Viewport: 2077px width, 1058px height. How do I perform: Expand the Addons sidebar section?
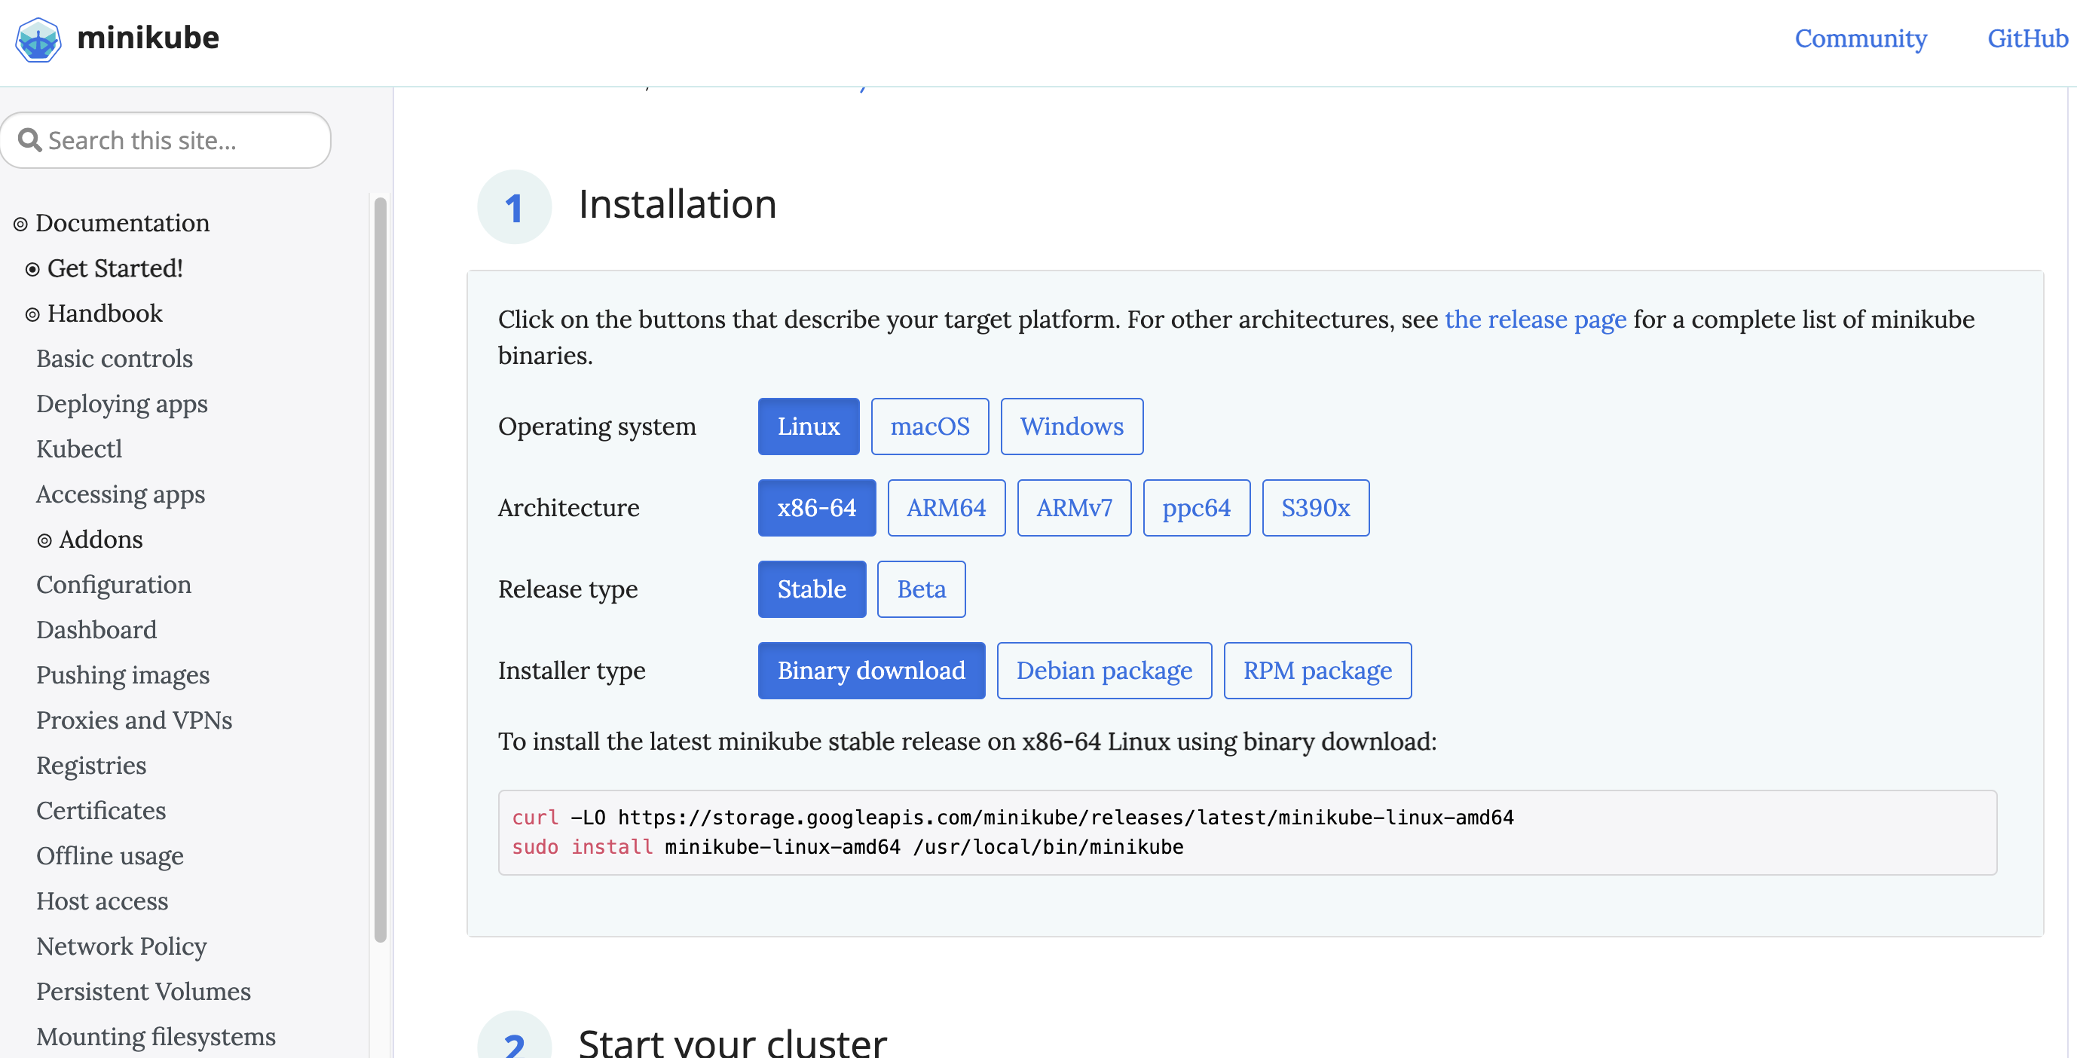(x=44, y=540)
